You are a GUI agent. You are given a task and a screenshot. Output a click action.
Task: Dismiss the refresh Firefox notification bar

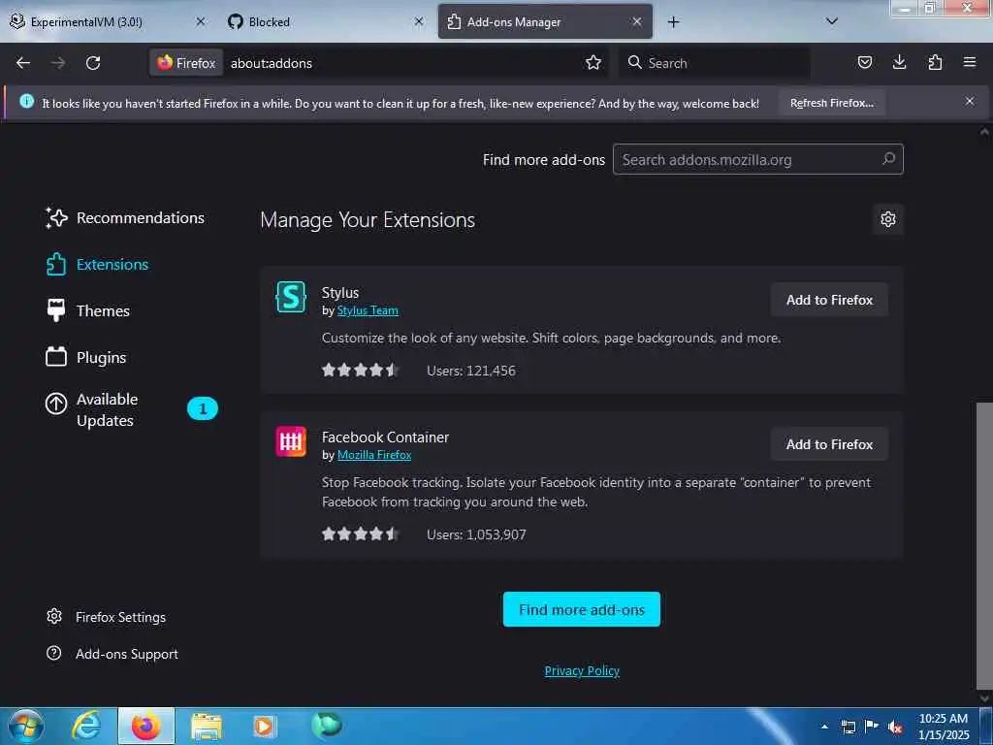(x=970, y=101)
